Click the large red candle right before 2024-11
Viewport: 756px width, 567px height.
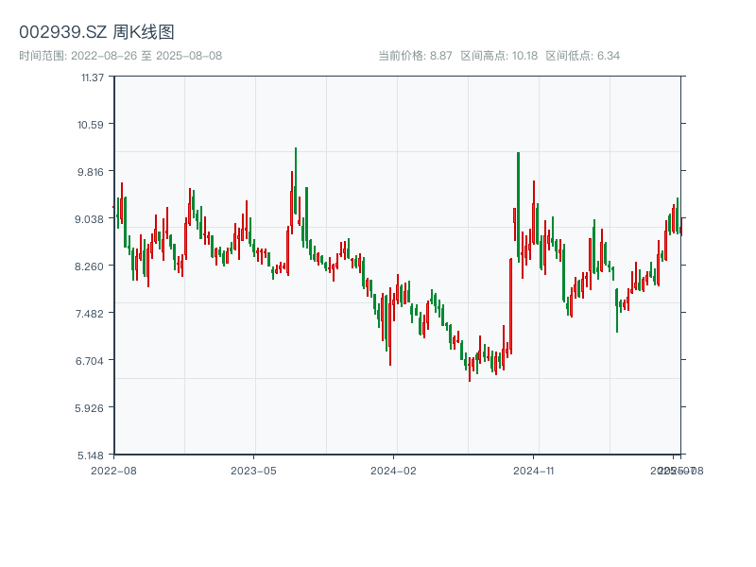click(510, 302)
